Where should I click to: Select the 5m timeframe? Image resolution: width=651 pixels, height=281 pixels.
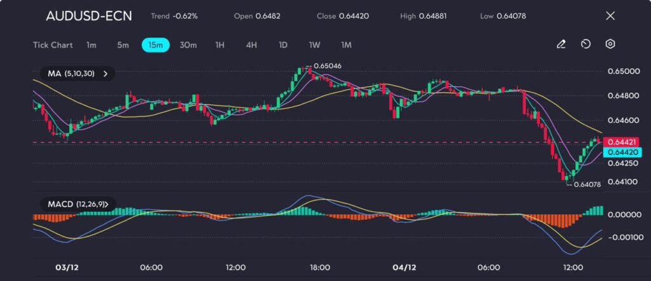click(x=123, y=45)
